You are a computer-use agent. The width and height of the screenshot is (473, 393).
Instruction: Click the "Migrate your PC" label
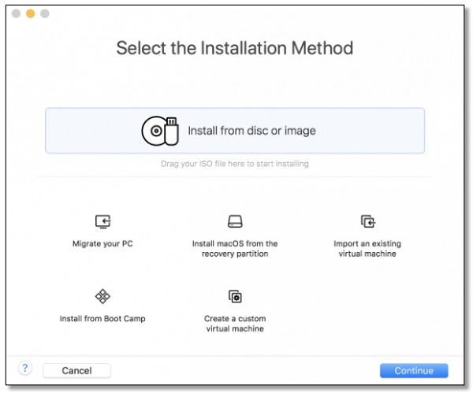[102, 243]
